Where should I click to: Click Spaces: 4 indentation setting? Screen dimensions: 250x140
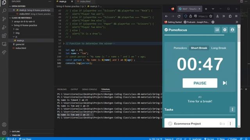pyautogui.click(x=169, y=139)
